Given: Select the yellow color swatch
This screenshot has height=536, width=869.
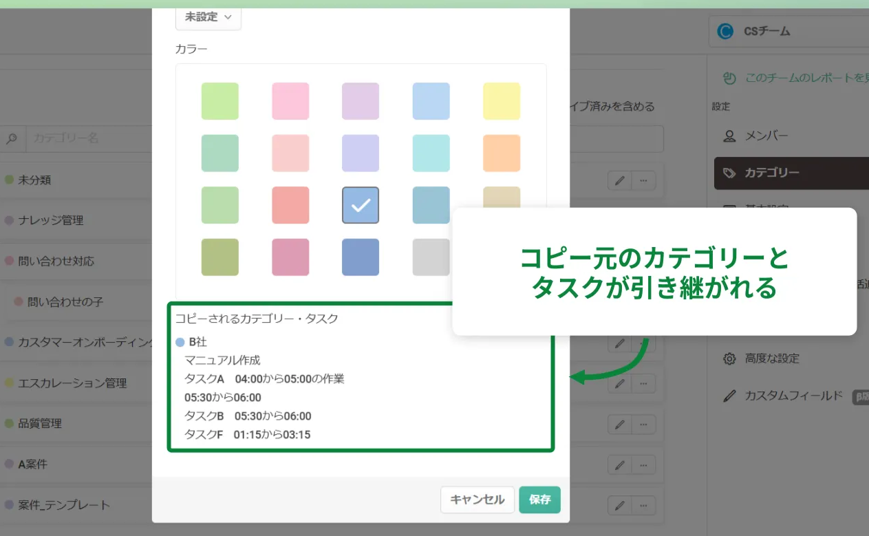Looking at the screenshot, I should pyautogui.click(x=502, y=100).
